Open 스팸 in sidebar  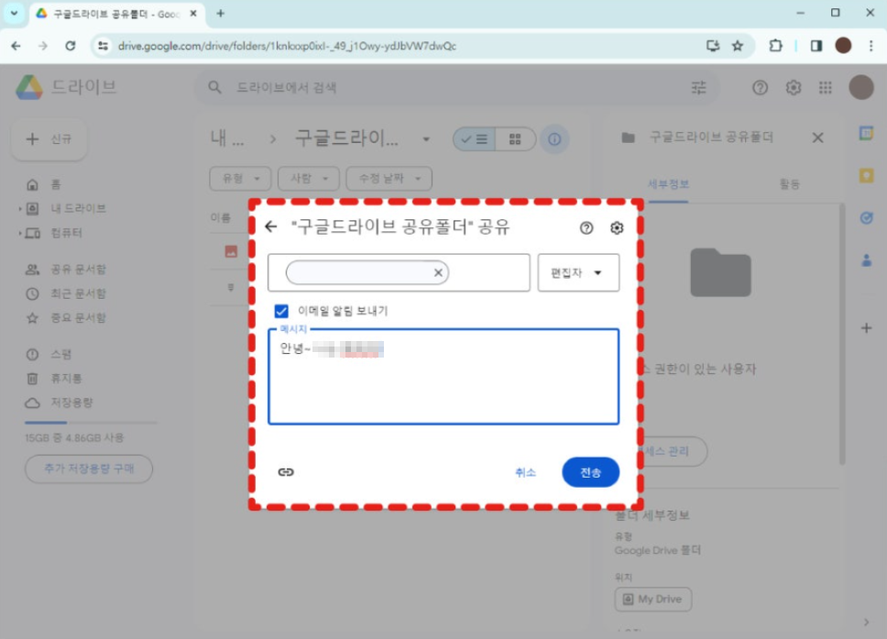(49, 355)
